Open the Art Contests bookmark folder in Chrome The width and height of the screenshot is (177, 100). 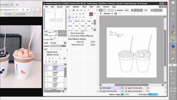[19, 14]
